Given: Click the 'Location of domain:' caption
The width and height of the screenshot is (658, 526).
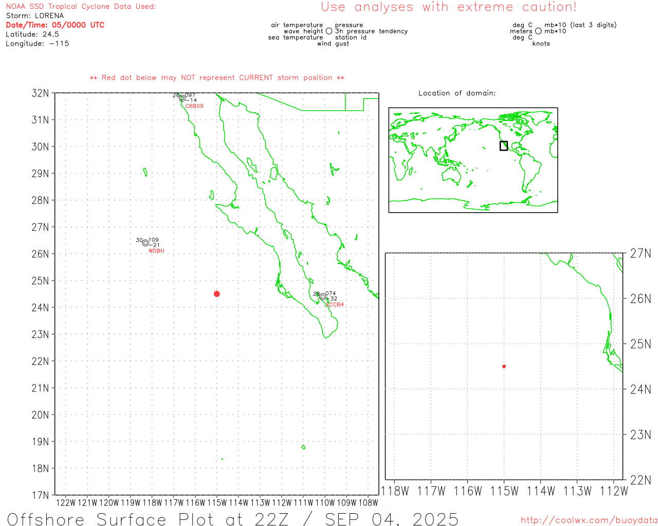Looking at the screenshot, I should (x=457, y=93).
